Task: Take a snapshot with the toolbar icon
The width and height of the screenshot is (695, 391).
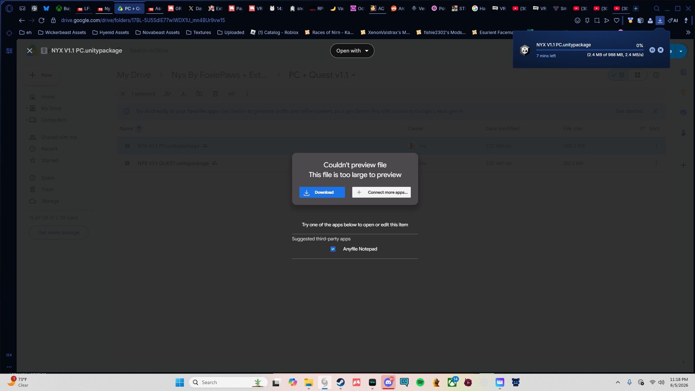Action: coord(597,21)
